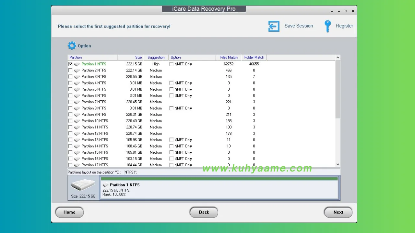Click the Register link text

tap(344, 26)
